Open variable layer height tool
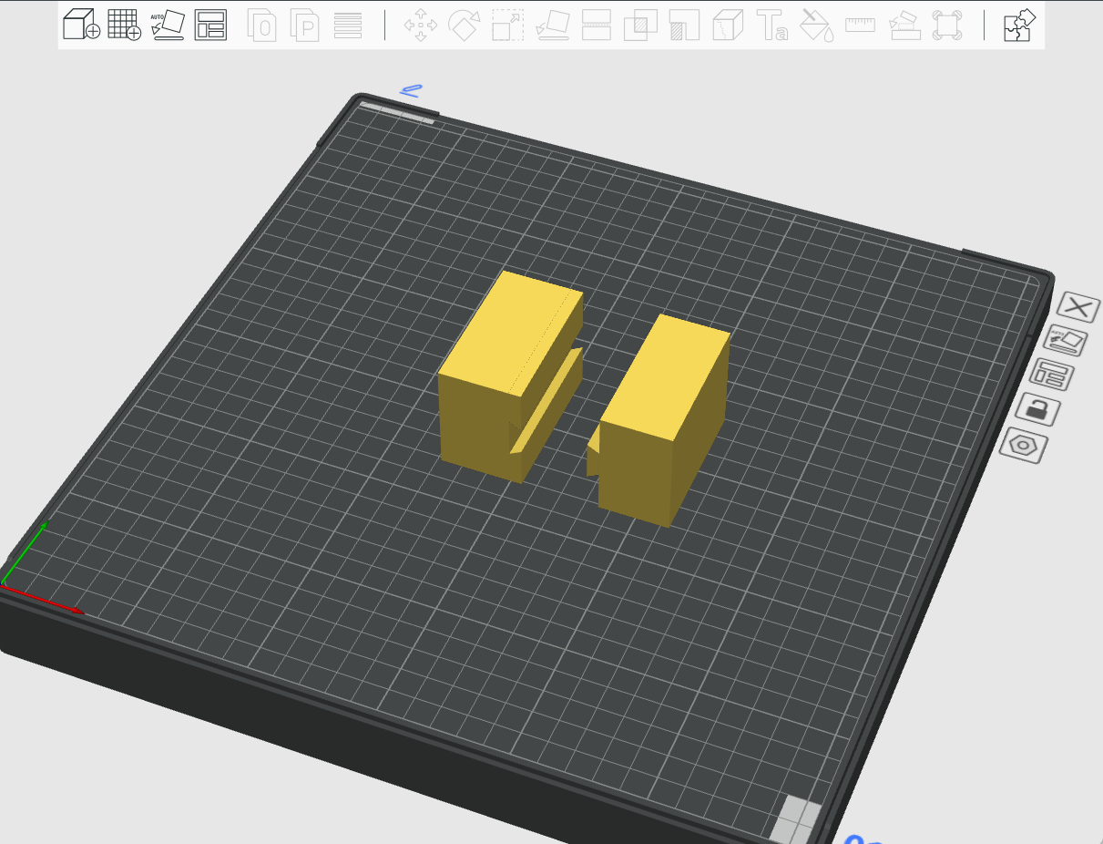Screen dimensions: 1103x844 pos(348,25)
